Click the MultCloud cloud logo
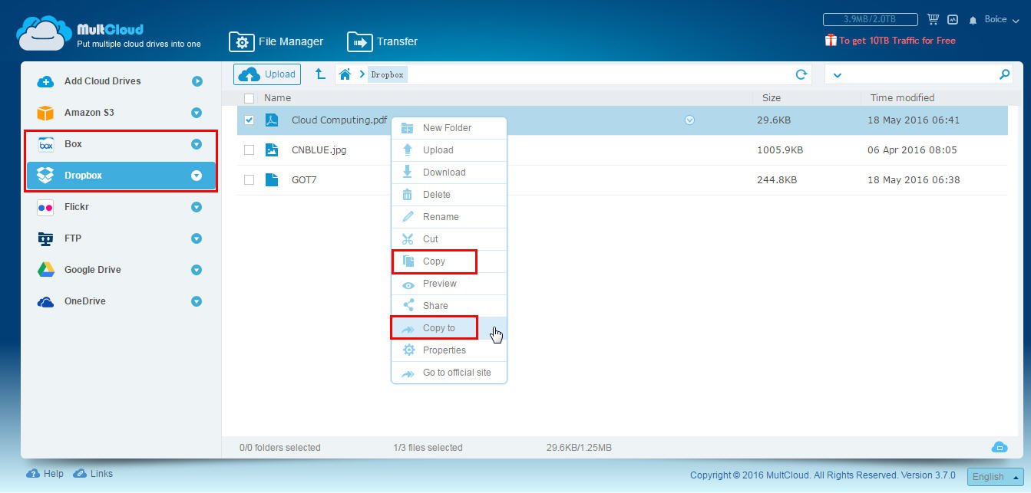 [x=45, y=34]
